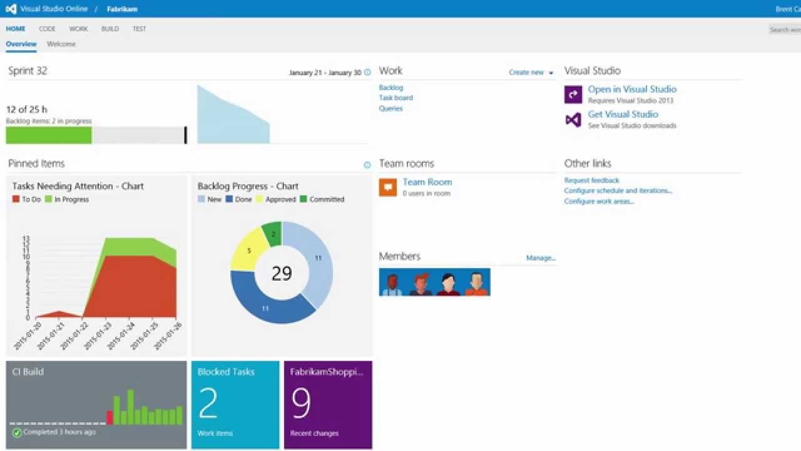The height and width of the screenshot is (451, 801).
Task: Switch to the Welcome tab
Action: 61,44
